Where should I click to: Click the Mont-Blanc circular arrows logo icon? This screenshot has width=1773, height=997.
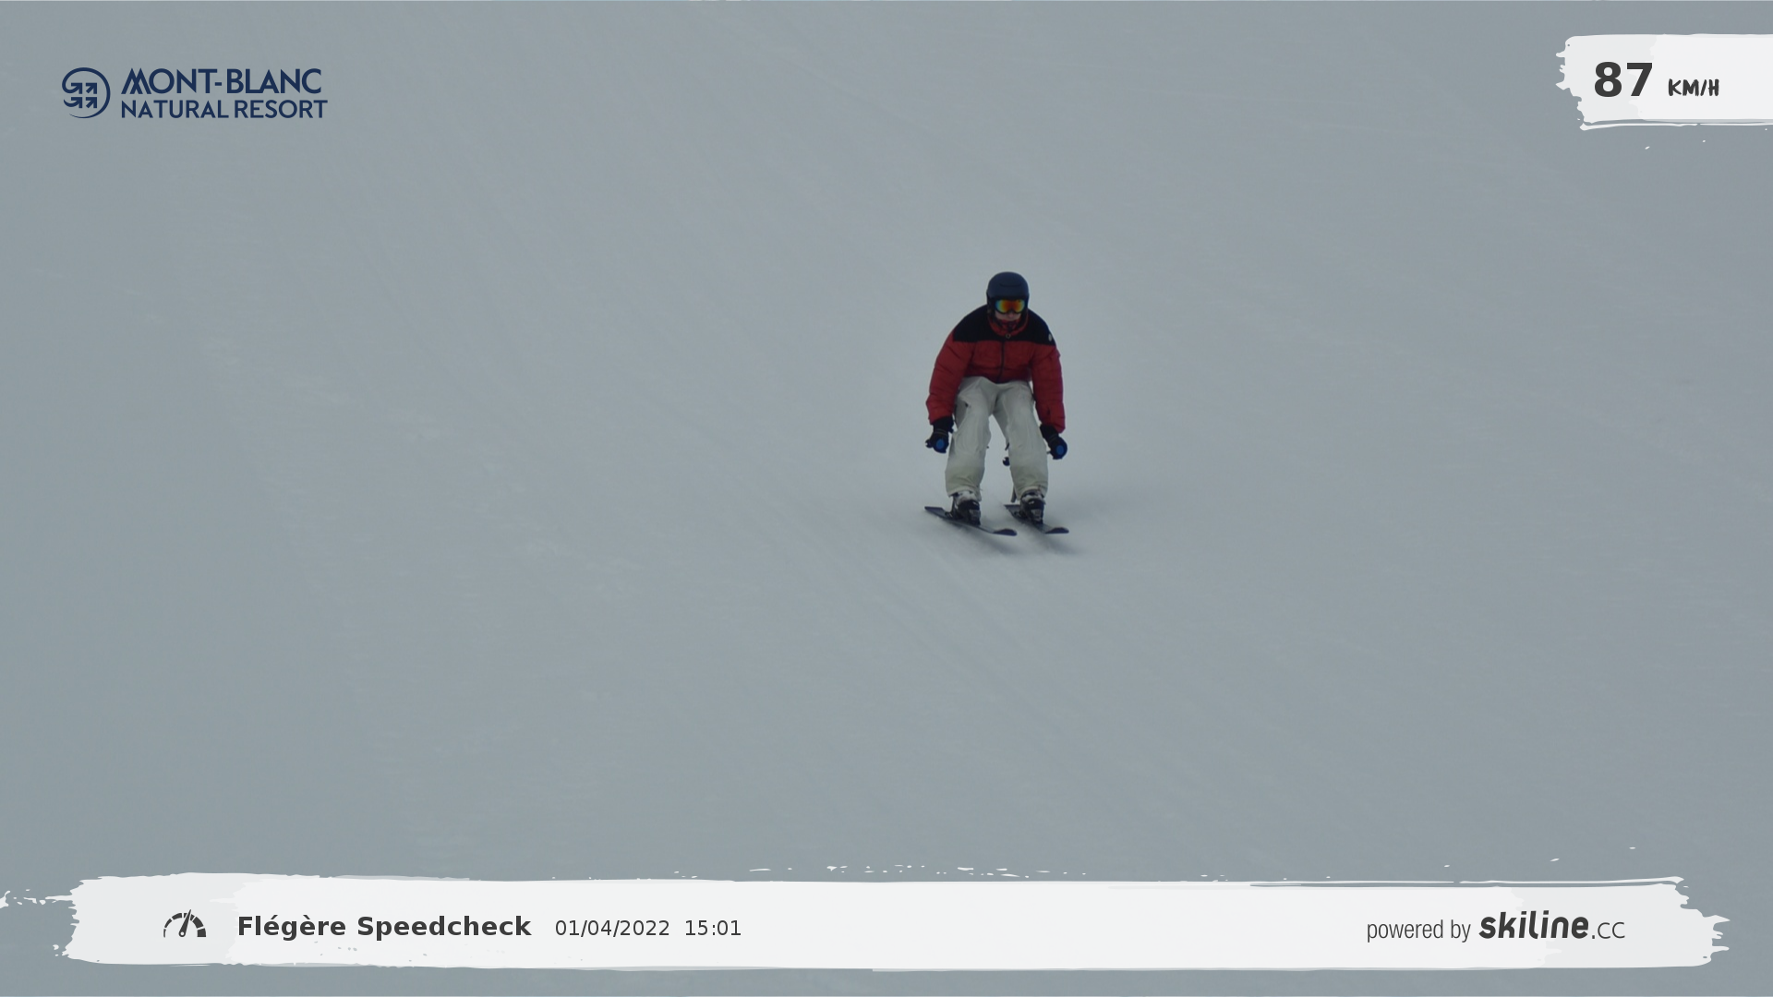(x=86, y=92)
